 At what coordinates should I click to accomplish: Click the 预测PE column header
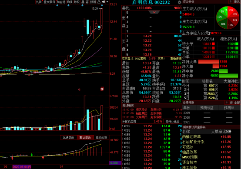click(229, 108)
